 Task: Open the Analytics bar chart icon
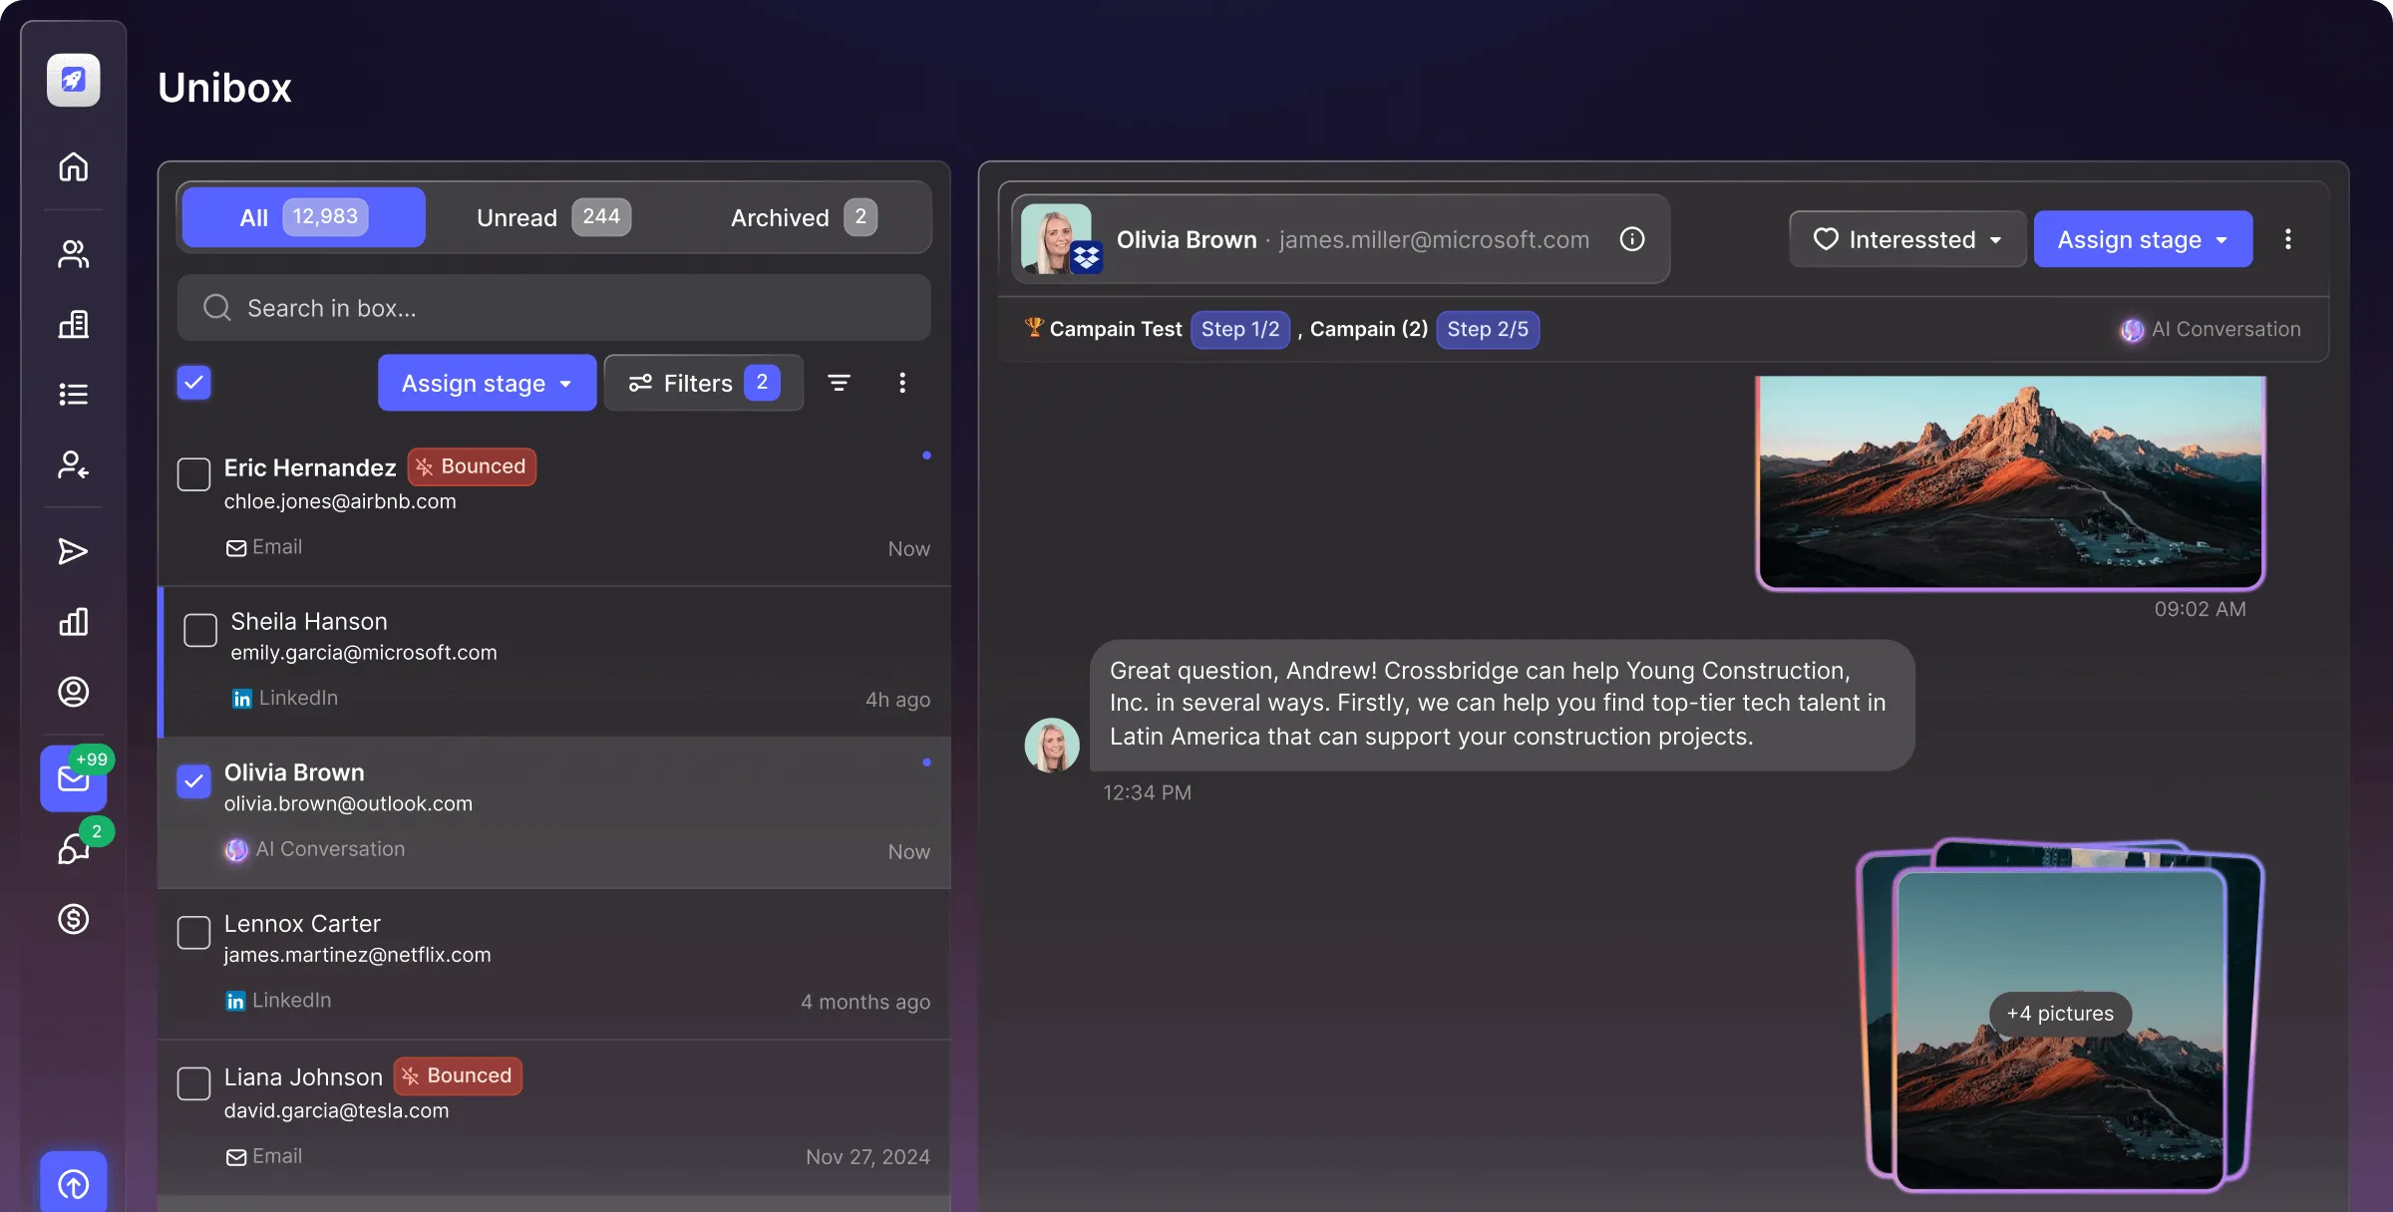73,621
